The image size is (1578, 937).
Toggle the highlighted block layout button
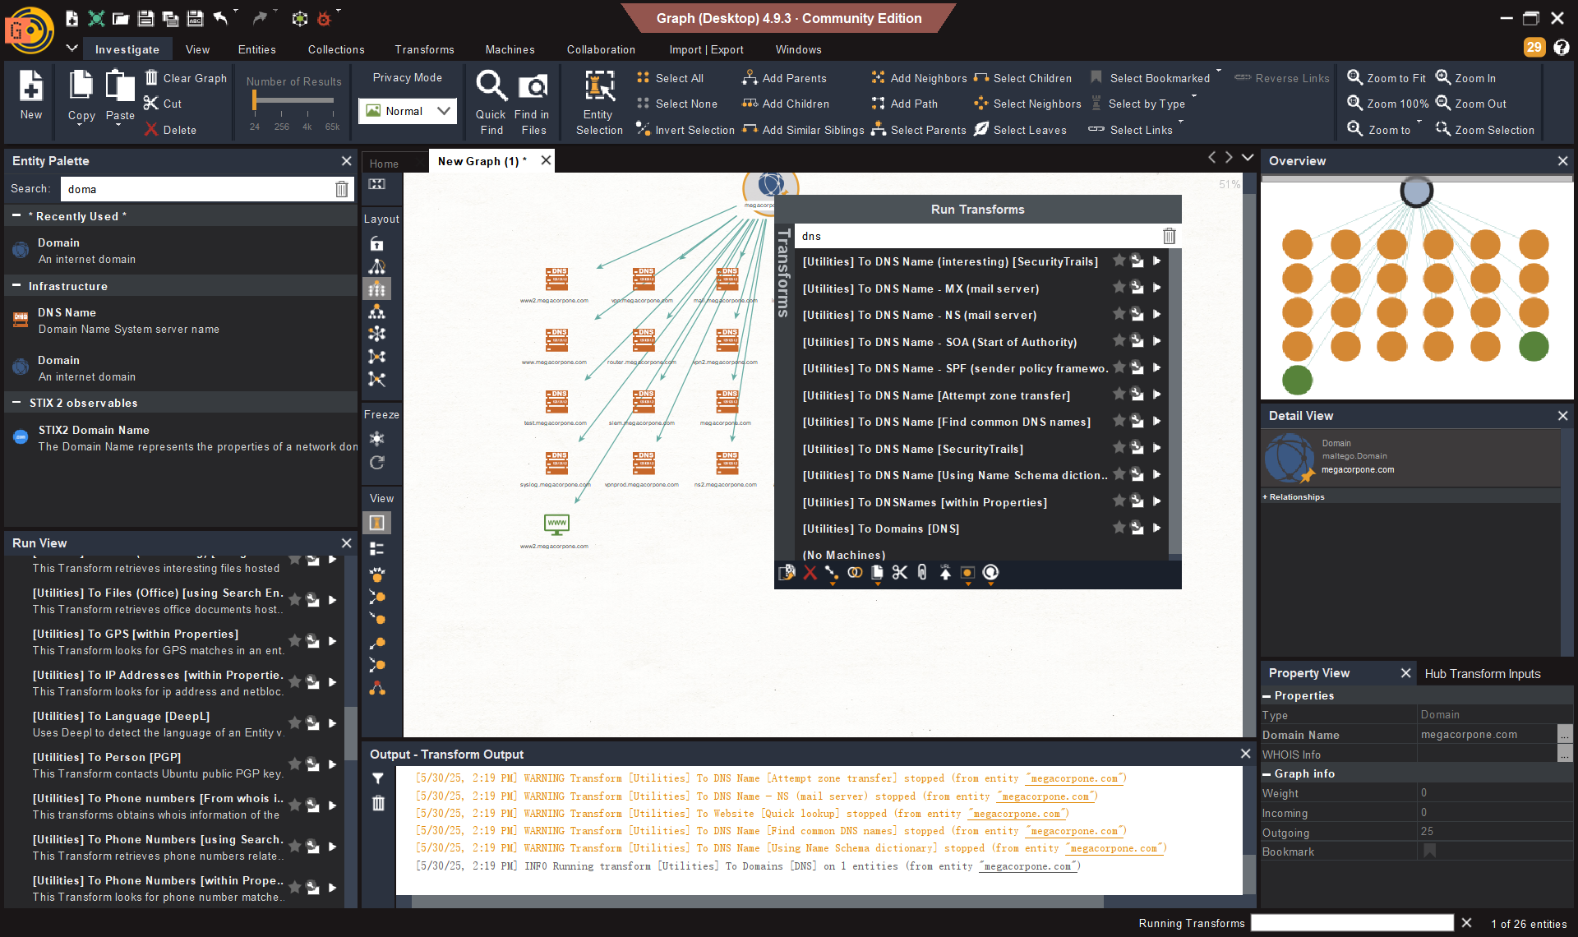tap(376, 288)
